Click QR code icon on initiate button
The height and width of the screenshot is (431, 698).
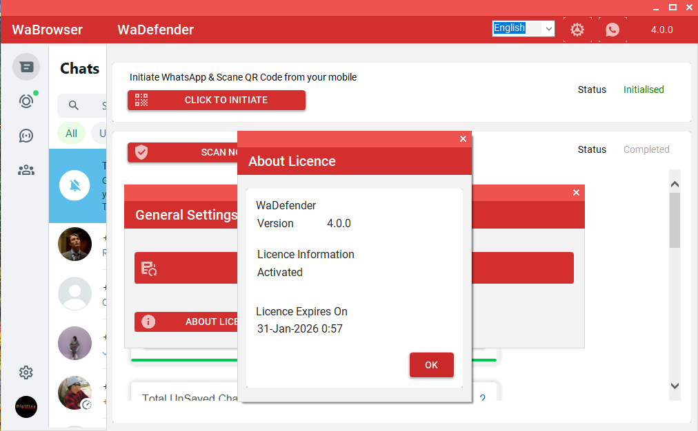141,100
